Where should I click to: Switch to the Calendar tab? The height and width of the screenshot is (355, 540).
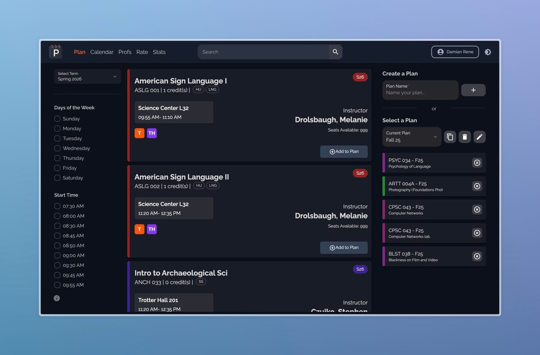pos(102,52)
